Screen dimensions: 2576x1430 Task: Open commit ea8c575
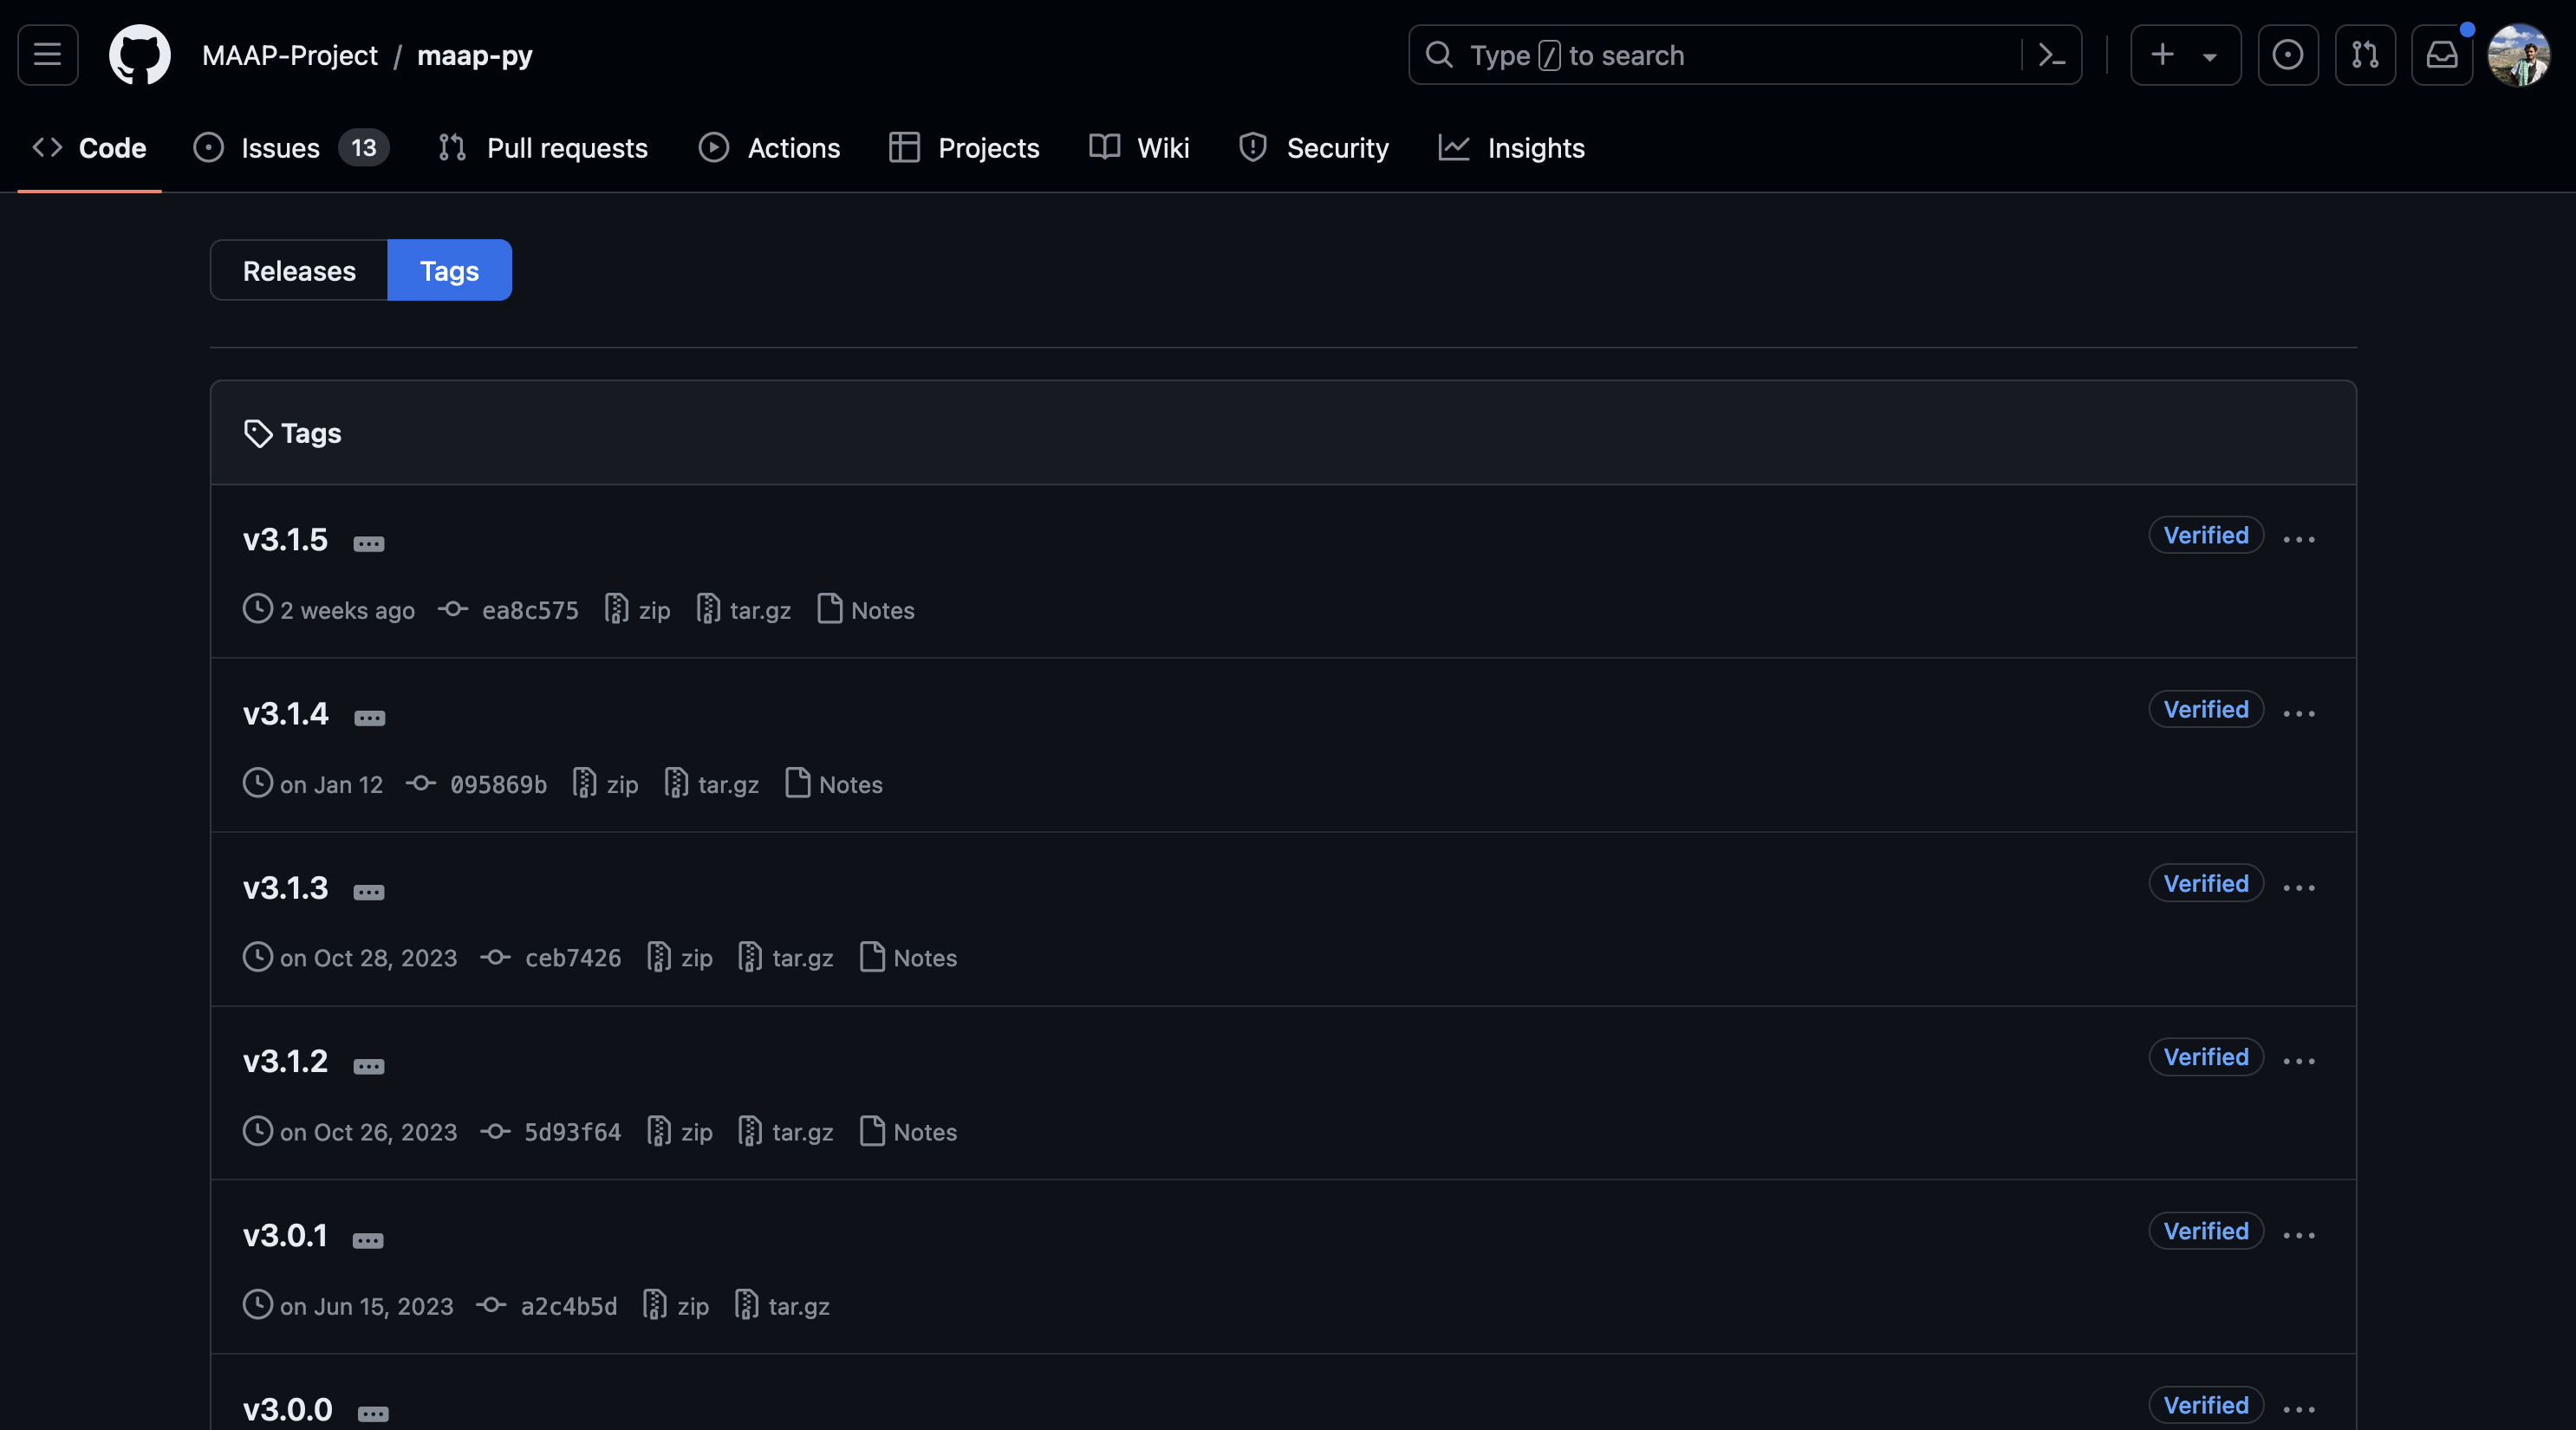coord(509,609)
